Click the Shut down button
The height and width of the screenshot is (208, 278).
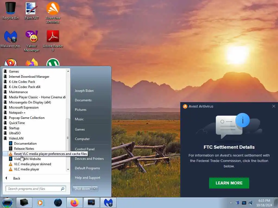click(x=82, y=189)
